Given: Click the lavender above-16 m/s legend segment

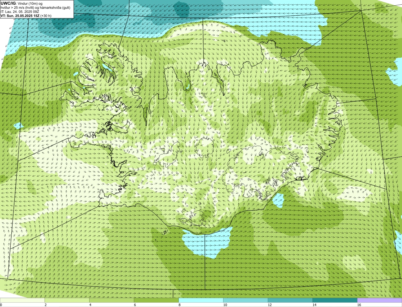Looking at the screenshot, I should pos(380,300).
